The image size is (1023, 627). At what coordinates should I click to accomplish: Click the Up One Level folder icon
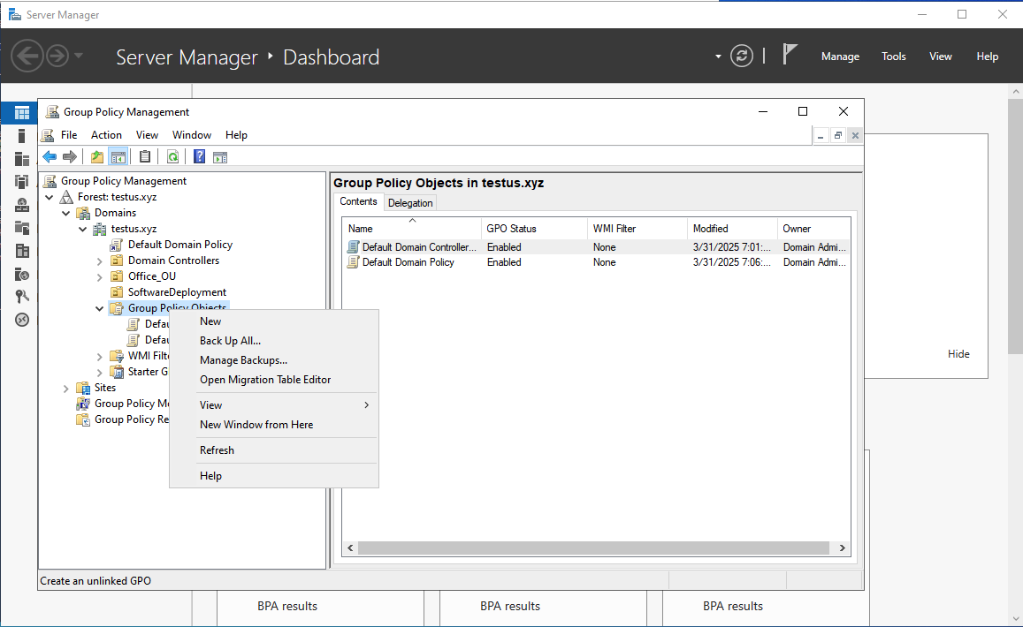[97, 157]
